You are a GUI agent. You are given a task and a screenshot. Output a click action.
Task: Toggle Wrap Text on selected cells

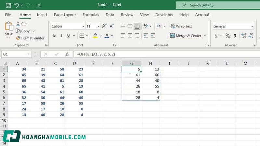181,26
